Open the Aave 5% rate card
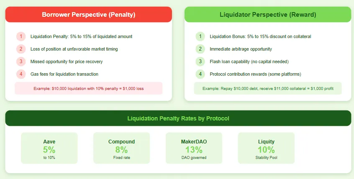The width and height of the screenshot is (354, 179). (x=49, y=148)
